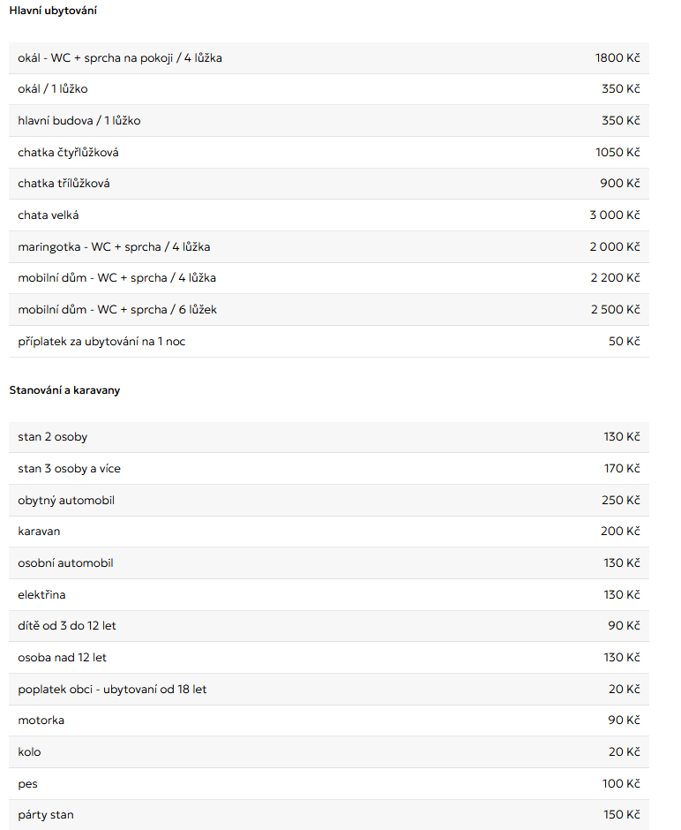
Task: Click the 3 000 Kč price
Action: [x=615, y=215]
